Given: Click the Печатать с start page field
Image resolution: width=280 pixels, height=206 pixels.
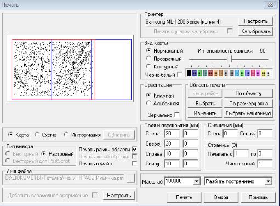Looking at the screenshot, I should click(x=241, y=154).
